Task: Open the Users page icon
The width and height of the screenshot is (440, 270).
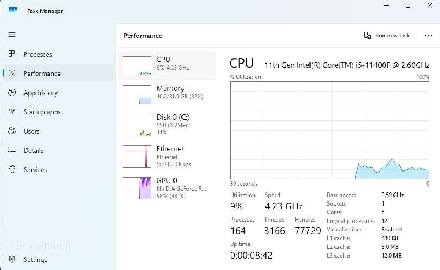Action: [12, 131]
